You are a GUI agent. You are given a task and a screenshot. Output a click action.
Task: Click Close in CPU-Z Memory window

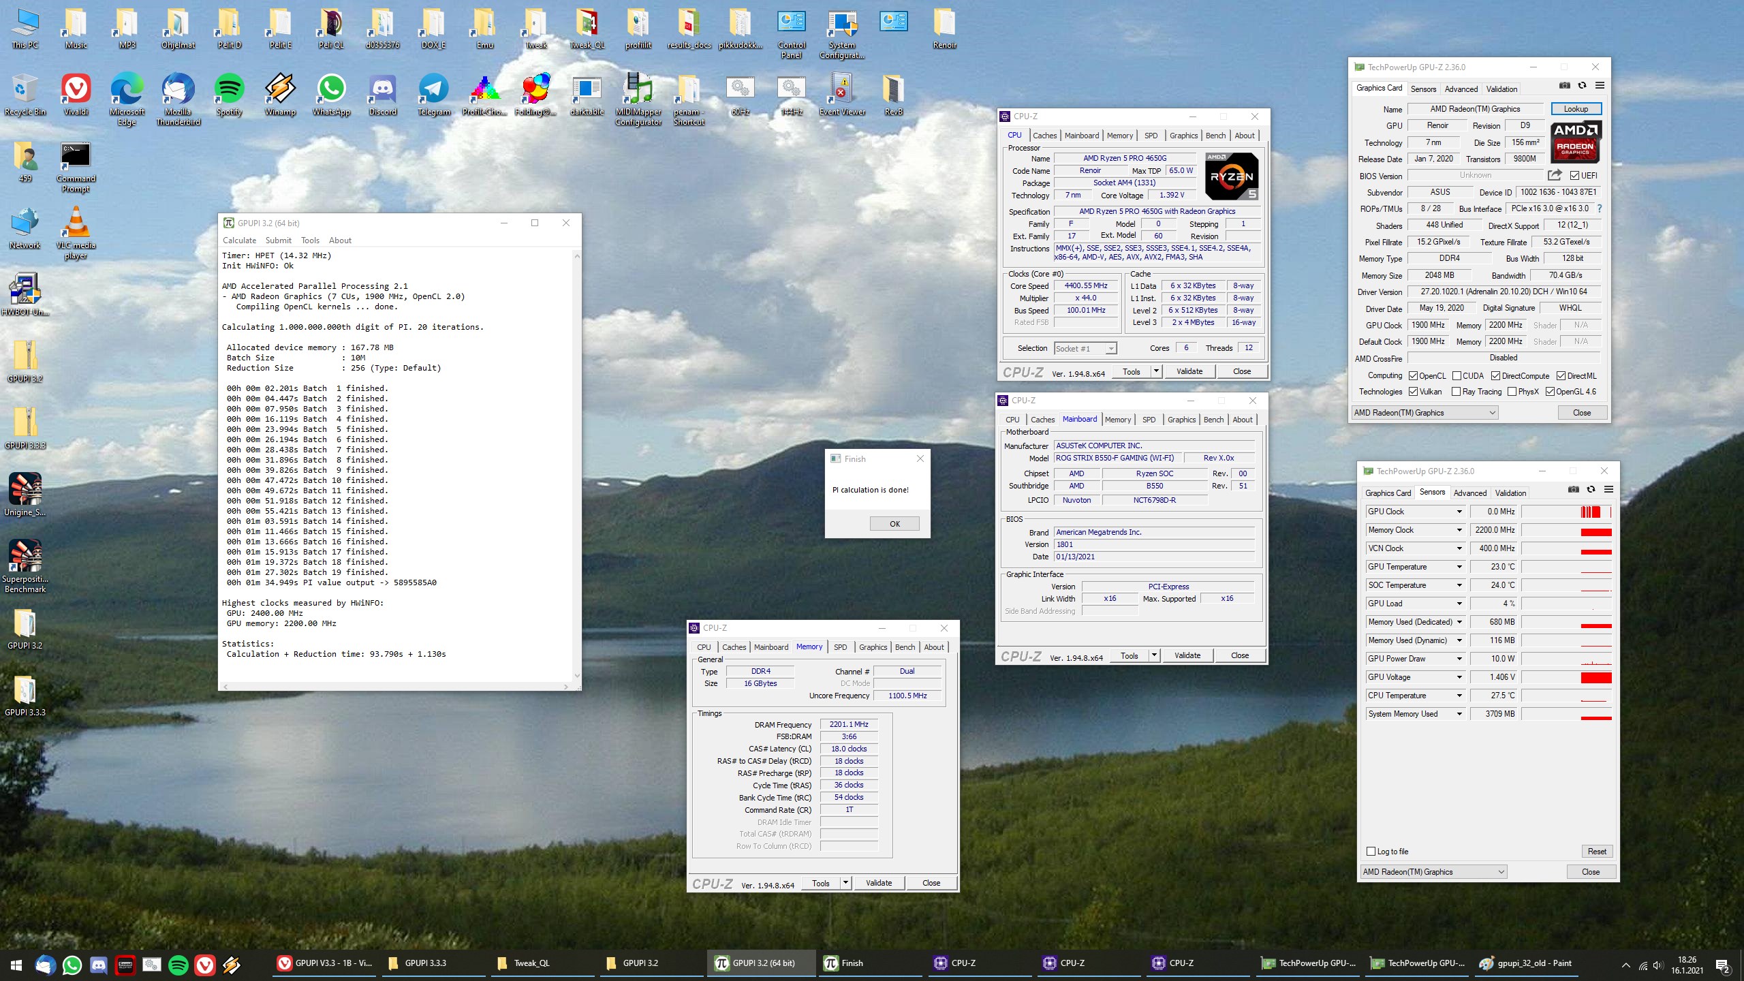click(931, 883)
